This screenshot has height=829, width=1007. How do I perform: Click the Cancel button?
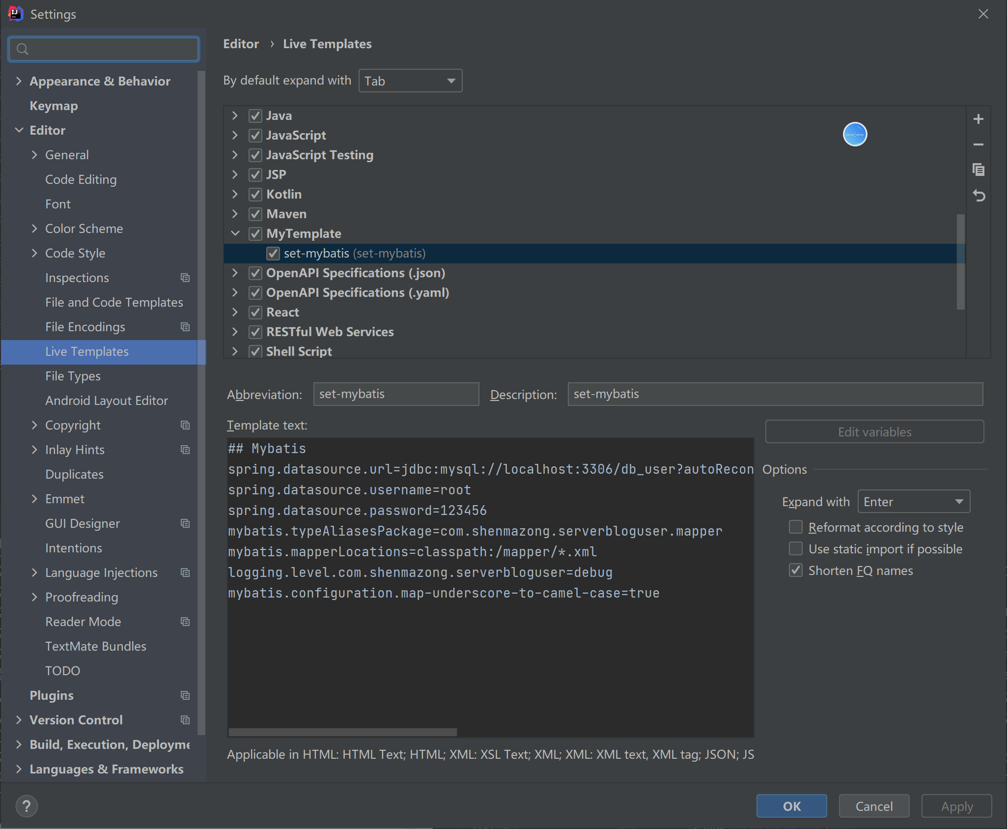(874, 806)
